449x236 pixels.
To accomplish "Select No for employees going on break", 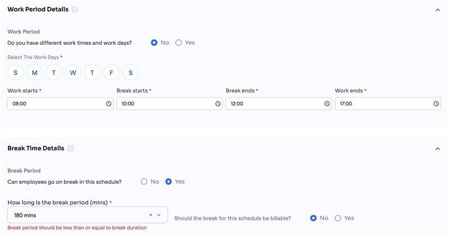I will [144, 182].
